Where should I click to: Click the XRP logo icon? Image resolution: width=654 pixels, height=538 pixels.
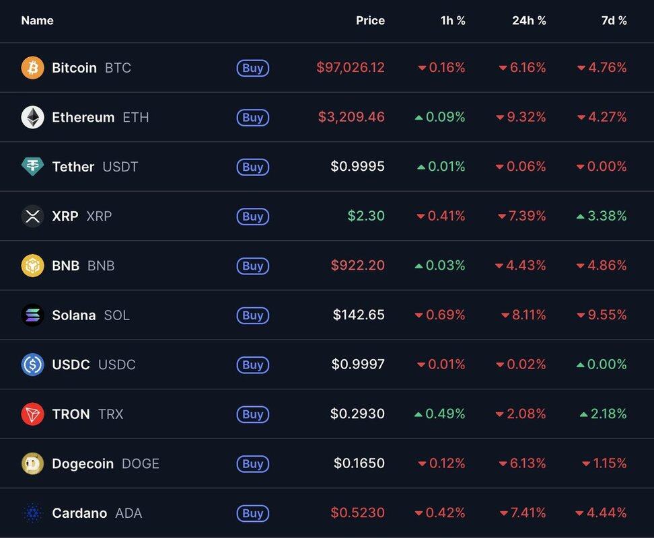pyautogui.click(x=32, y=216)
